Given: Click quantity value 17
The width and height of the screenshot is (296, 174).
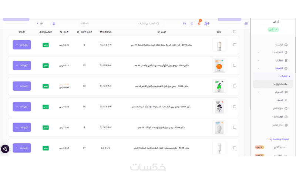Looking at the screenshot, I should click(84, 148).
